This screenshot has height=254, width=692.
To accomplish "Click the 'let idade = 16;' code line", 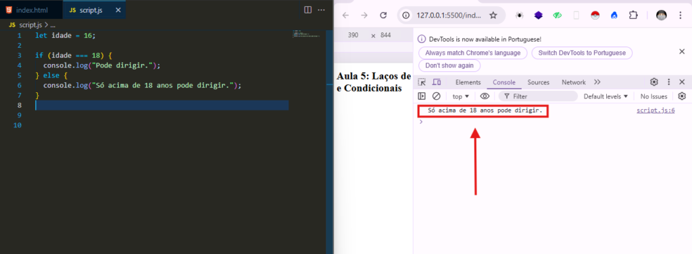I will pyautogui.click(x=66, y=36).
